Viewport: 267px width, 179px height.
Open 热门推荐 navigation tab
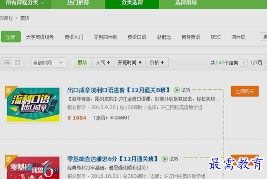78,3
